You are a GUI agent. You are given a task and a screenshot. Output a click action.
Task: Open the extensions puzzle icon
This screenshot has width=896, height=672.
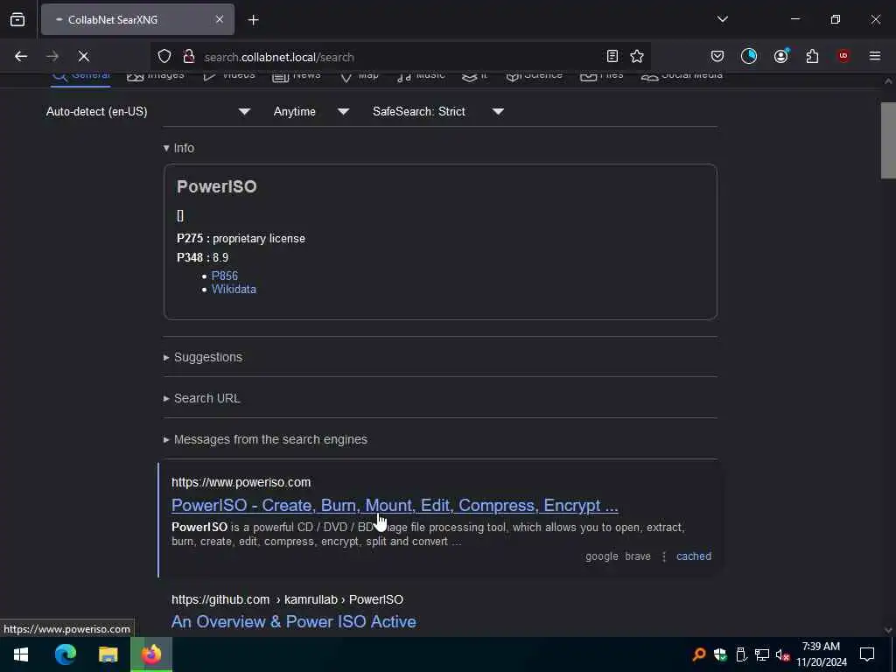[812, 56]
